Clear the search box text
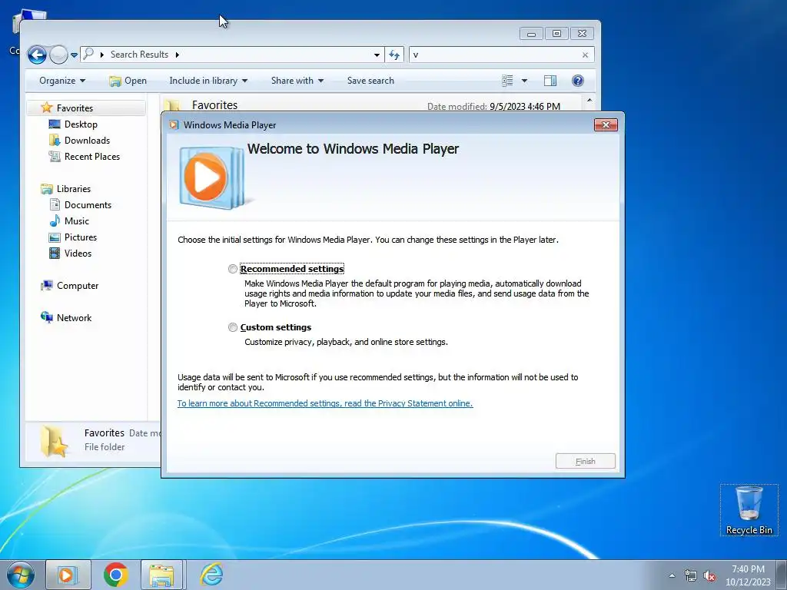This screenshot has width=787, height=590. pos(585,55)
